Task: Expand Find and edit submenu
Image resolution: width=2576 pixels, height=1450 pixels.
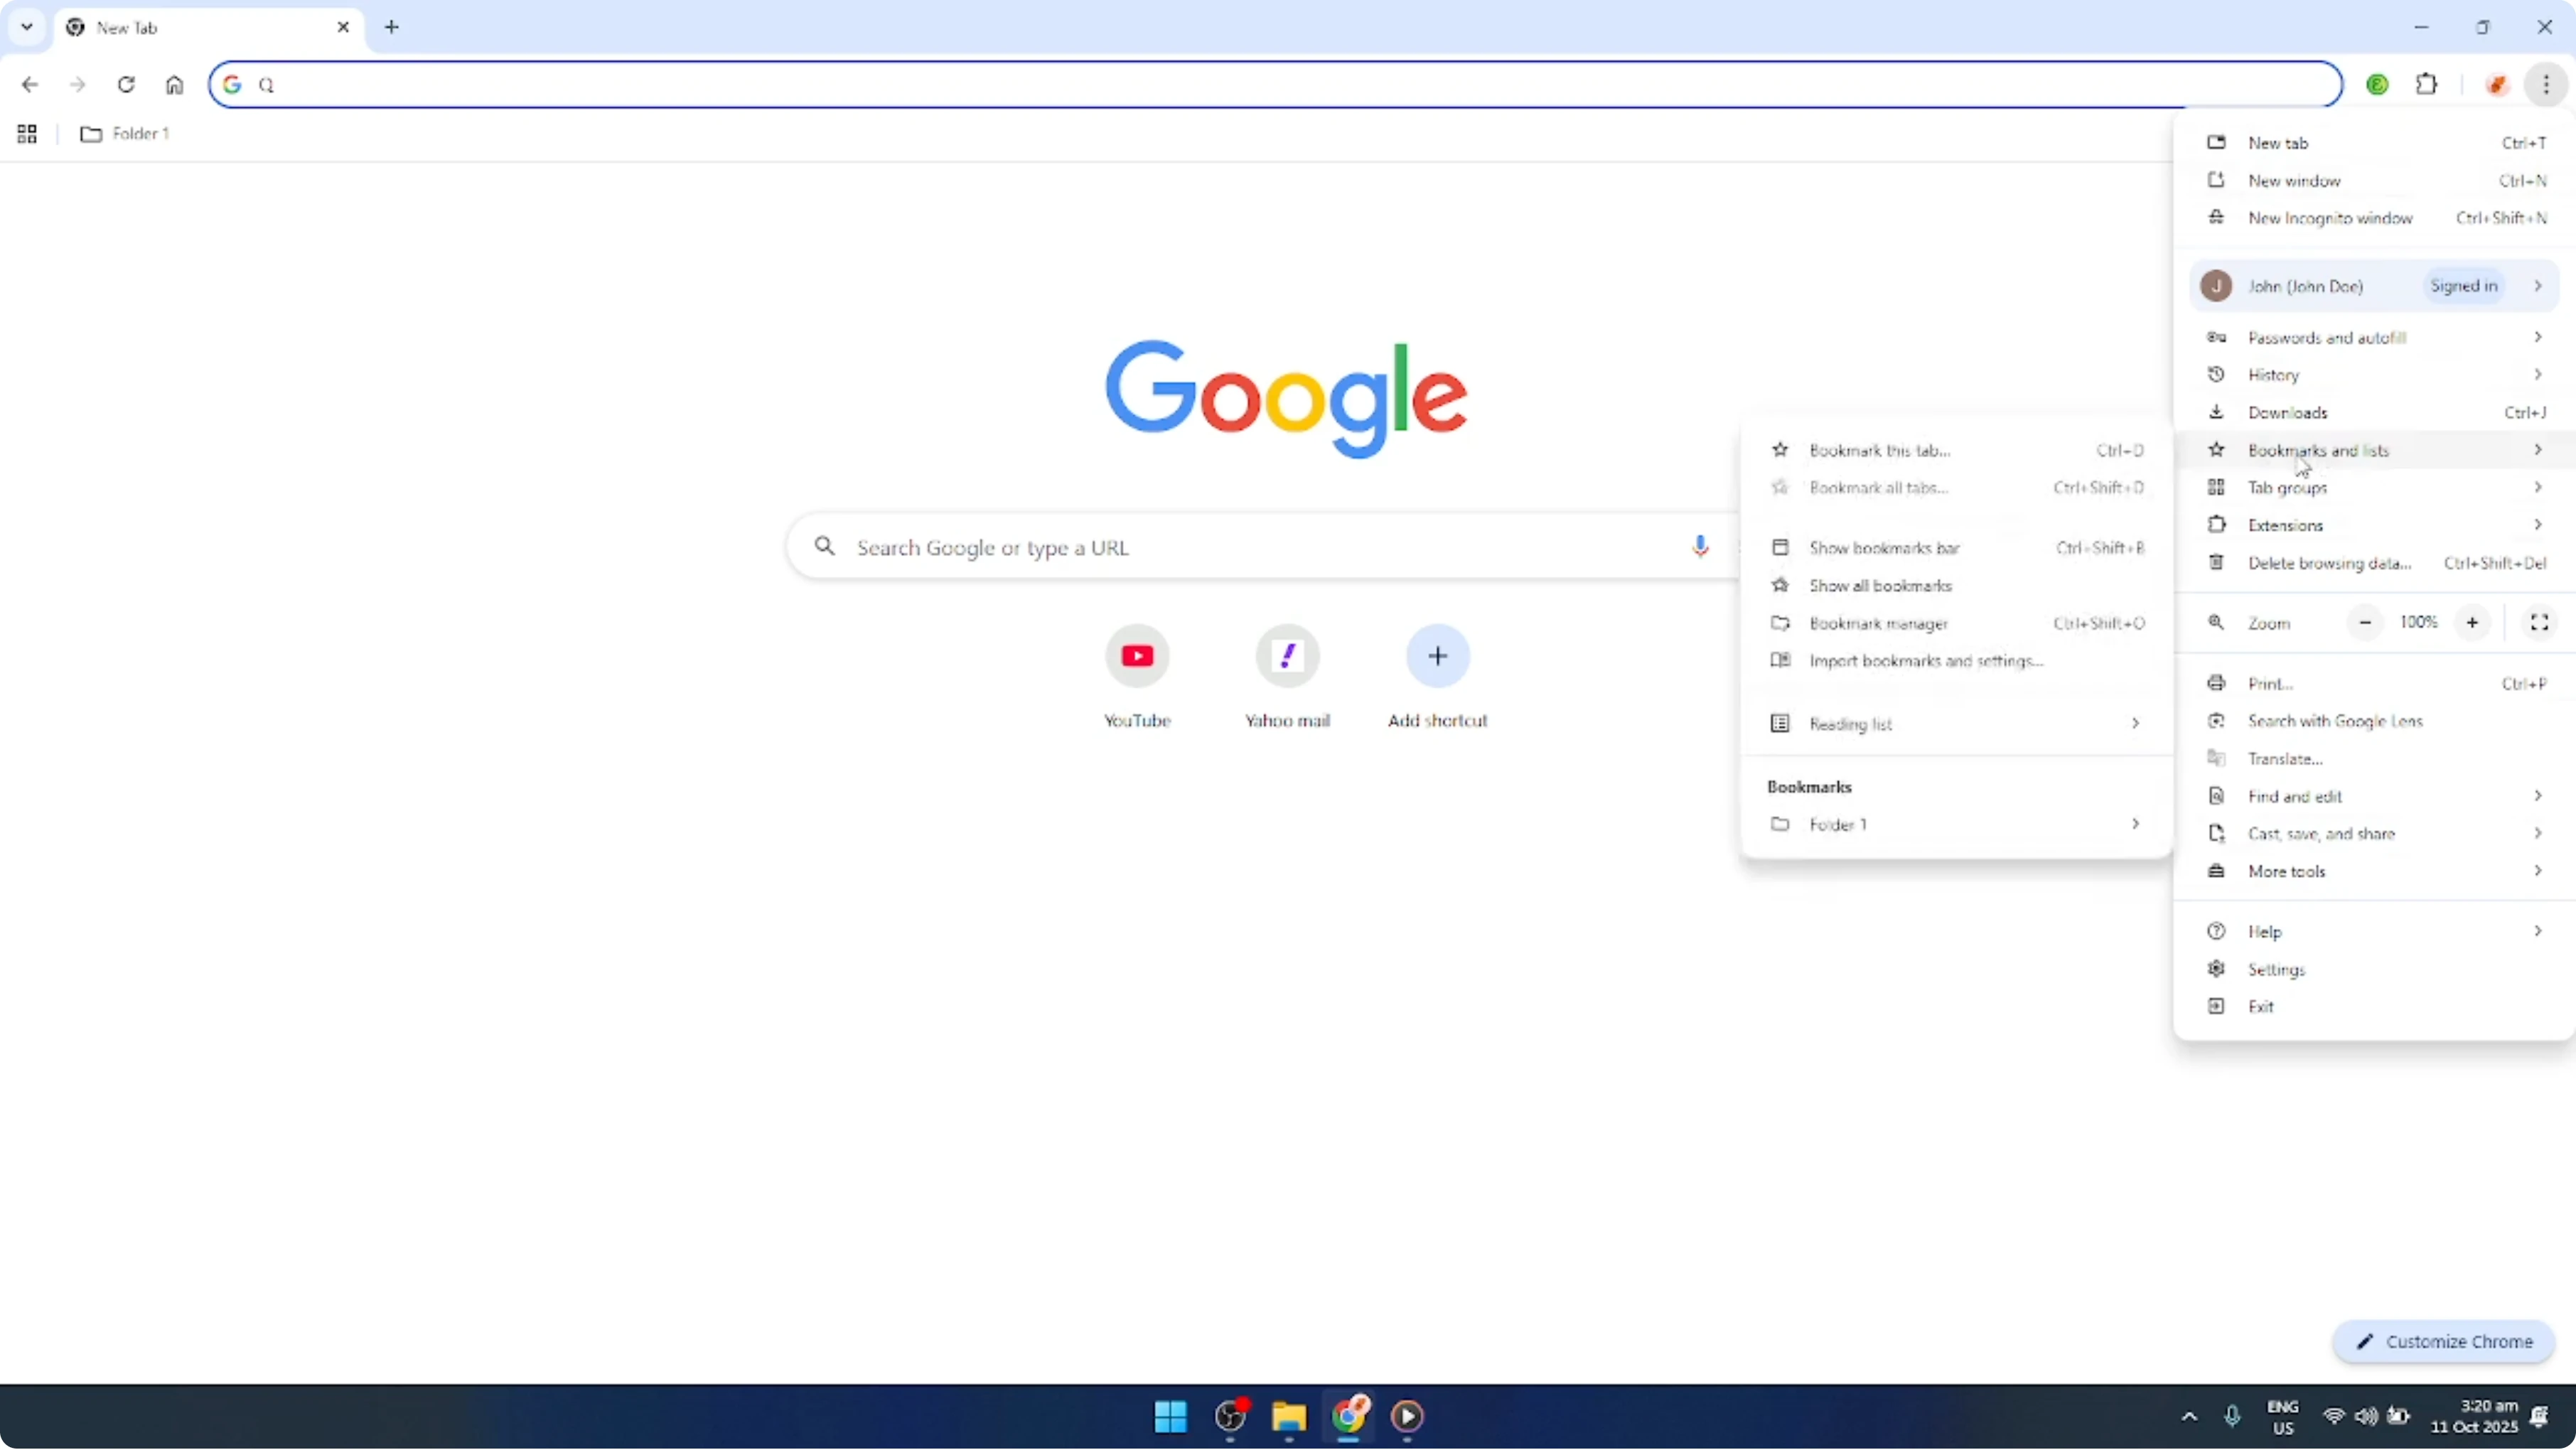Action: 2375,797
